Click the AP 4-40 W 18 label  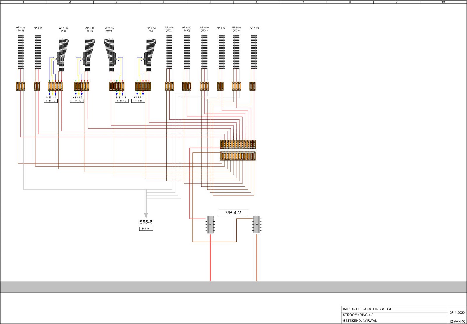[64, 29]
